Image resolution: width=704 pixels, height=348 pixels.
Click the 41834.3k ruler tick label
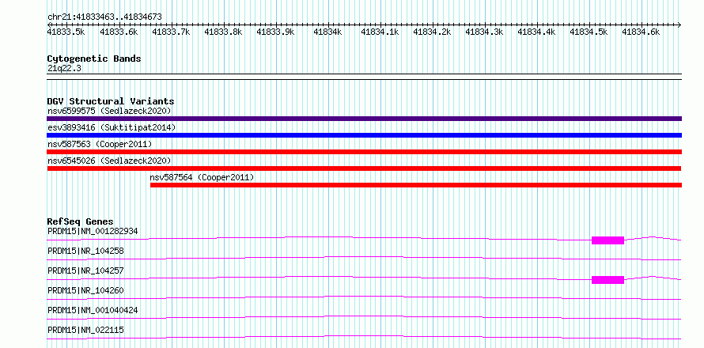tap(484, 32)
